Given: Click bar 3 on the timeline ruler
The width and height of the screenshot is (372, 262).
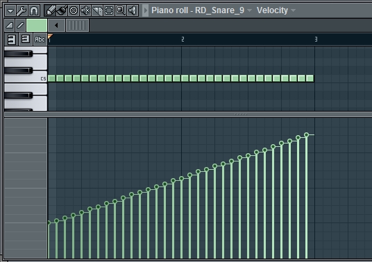Looking at the screenshot, I should point(316,39).
